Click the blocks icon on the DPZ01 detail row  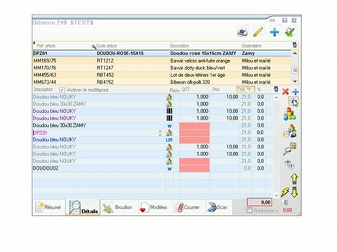169,133
